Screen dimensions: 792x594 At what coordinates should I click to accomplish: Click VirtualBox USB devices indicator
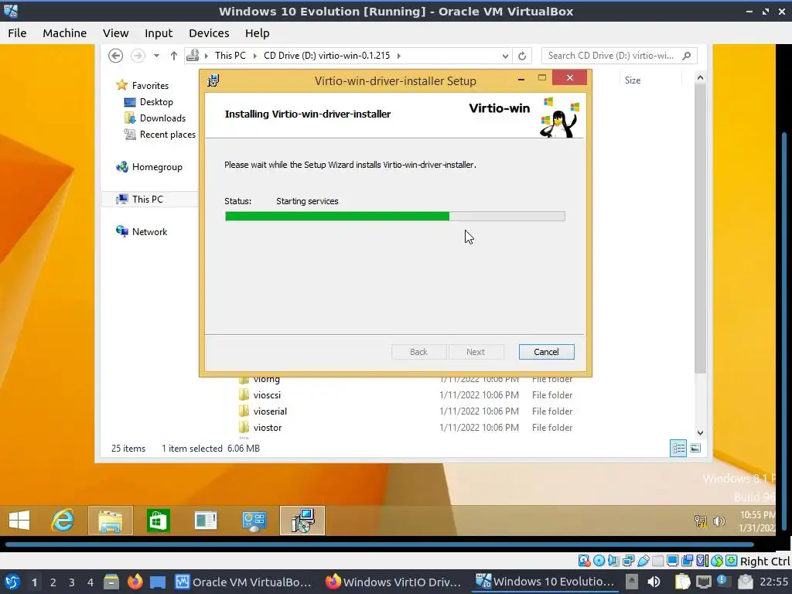(x=643, y=561)
